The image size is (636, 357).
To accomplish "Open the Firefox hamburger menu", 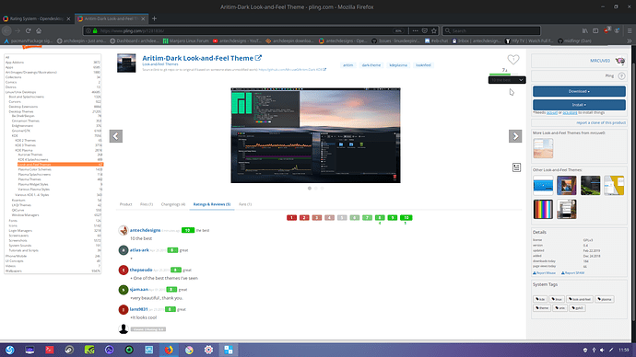I will click(x=630, y=30).
